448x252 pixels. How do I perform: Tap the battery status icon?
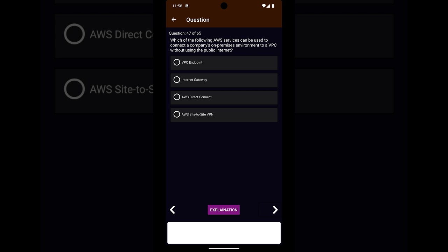273,6
